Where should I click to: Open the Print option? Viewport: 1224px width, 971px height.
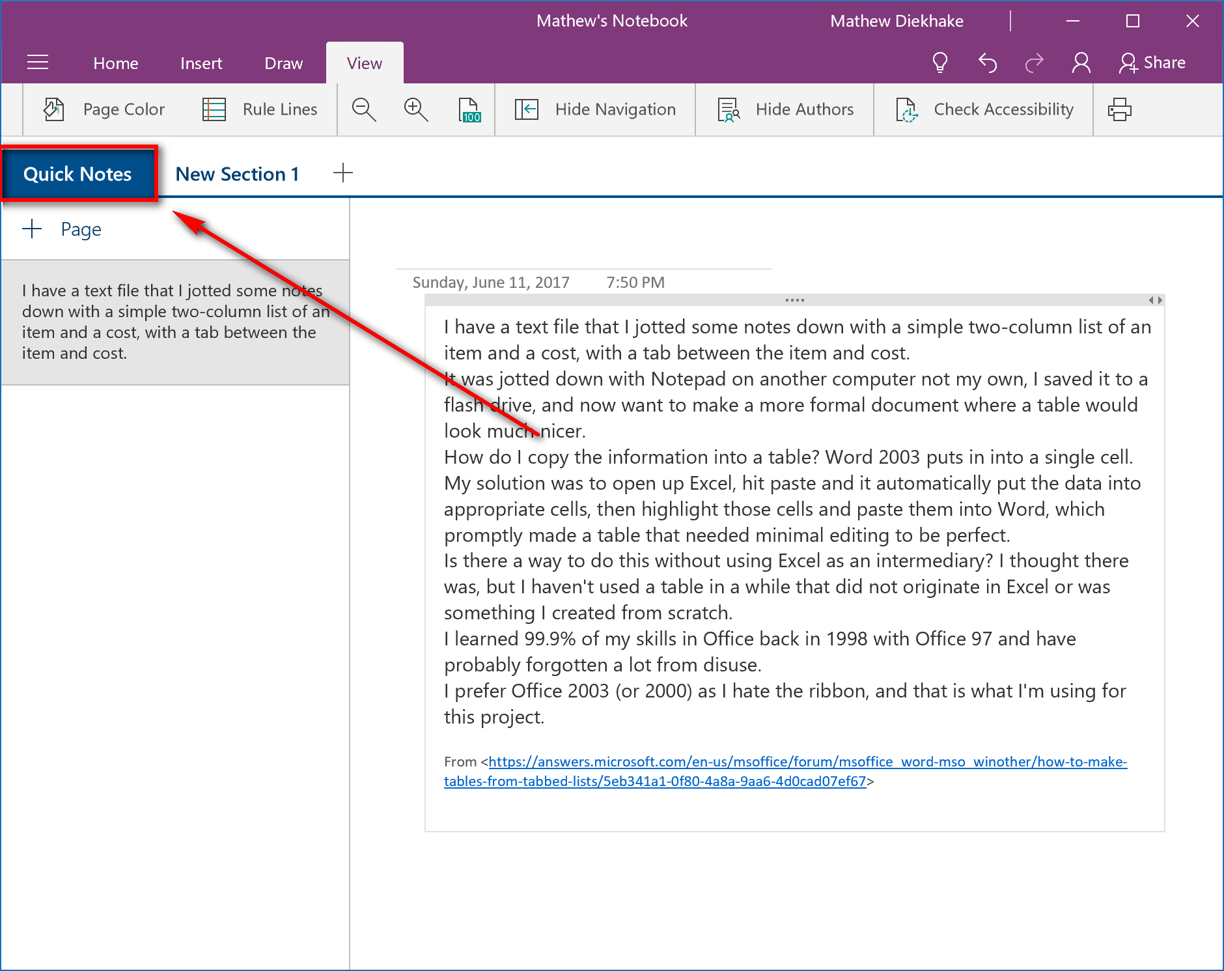1120,109
